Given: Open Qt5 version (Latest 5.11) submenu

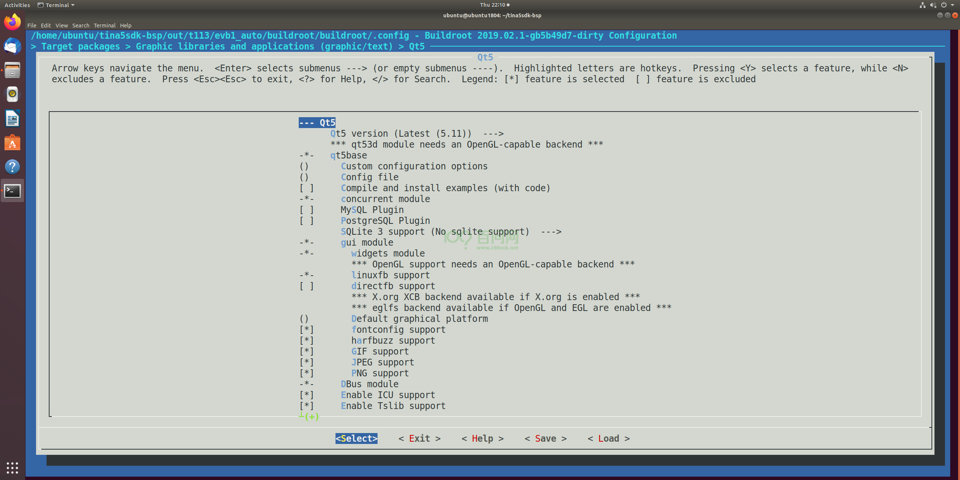Looking at the screenshot, I should [x=417, y=134].
